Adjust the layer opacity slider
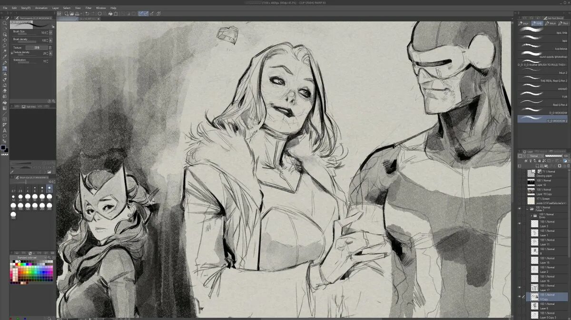Image resolution: width=571 pixels, height=320 pixels. tap(554, 156)
